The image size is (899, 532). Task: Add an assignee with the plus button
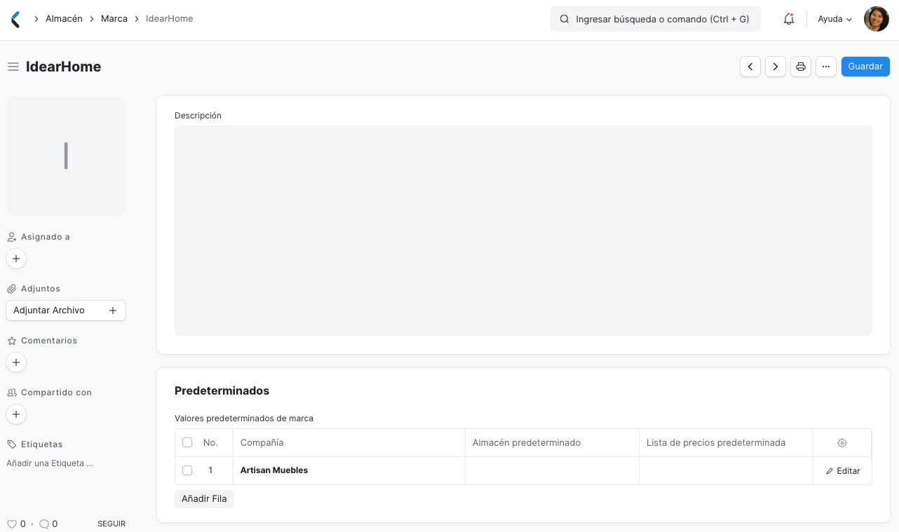click(x=16, y=259)
